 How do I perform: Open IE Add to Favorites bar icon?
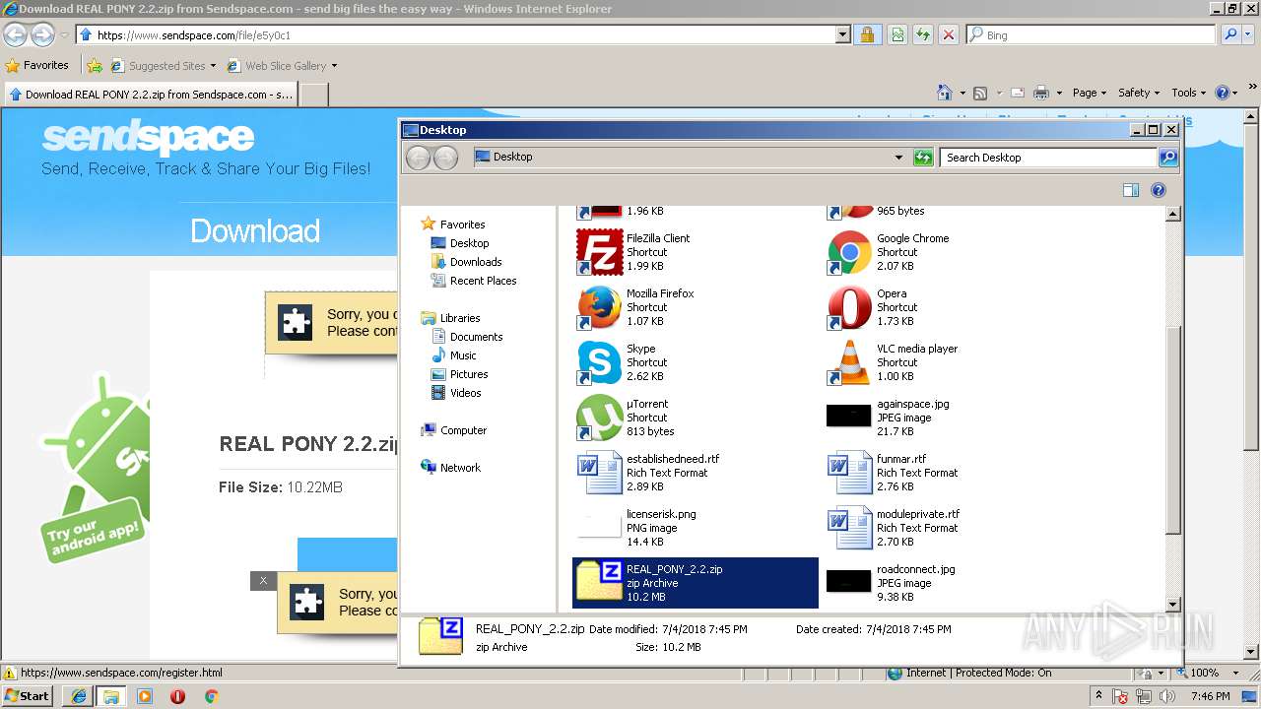coord(94,66)
